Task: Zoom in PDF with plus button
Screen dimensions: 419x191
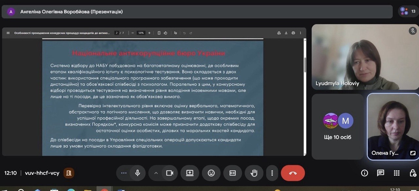Action: tap(149, 33)
